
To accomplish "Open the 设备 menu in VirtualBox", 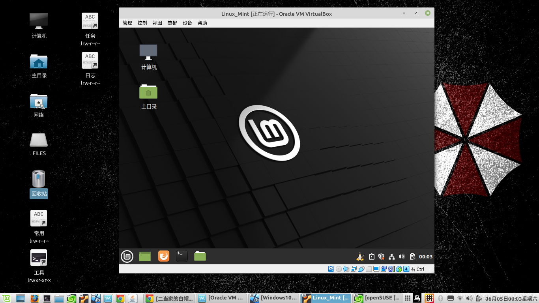I will (187, 23).
